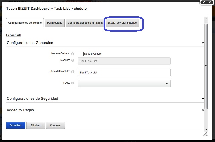The height and width of the screenshot is (142, 215).
Task: Open the Bizuit Task List Settings tab
Action: [x=122, y=23]
